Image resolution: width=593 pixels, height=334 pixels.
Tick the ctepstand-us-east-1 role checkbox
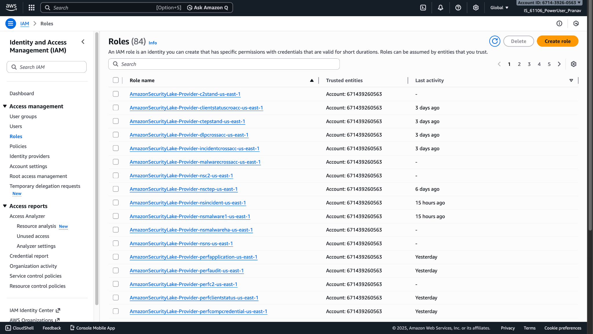(x=116, y=121)
